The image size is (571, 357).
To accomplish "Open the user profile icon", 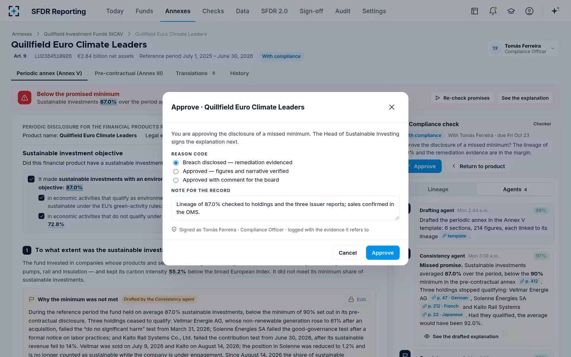I will pos(529,11).
